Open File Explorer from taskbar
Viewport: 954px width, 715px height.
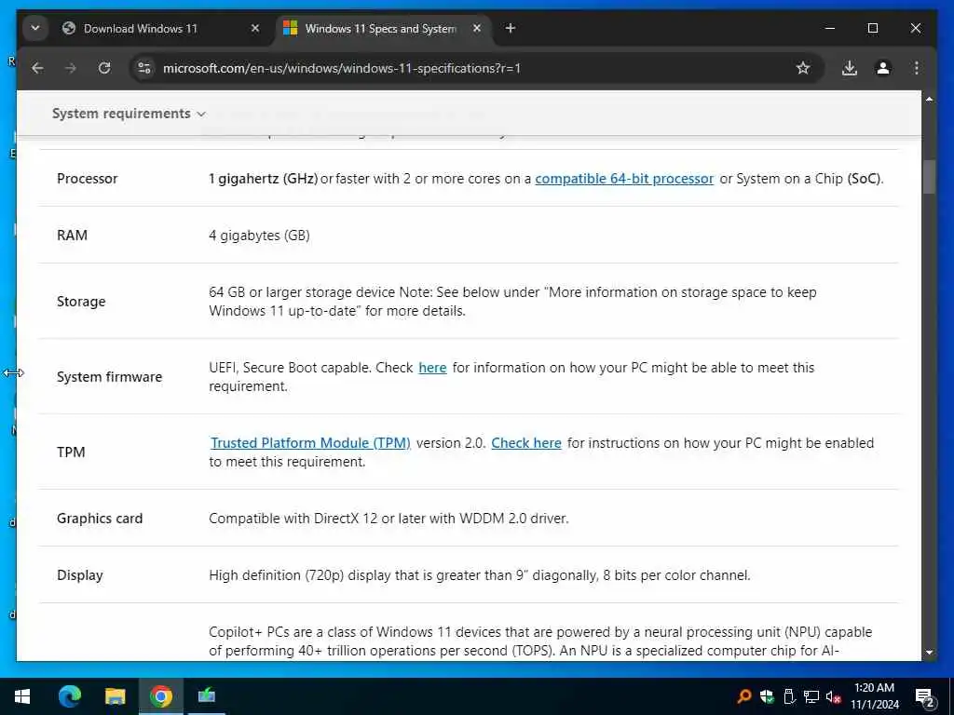point(115,696)
